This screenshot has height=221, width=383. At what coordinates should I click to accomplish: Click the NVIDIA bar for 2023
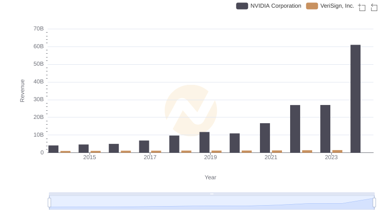(x=325, y=129)
